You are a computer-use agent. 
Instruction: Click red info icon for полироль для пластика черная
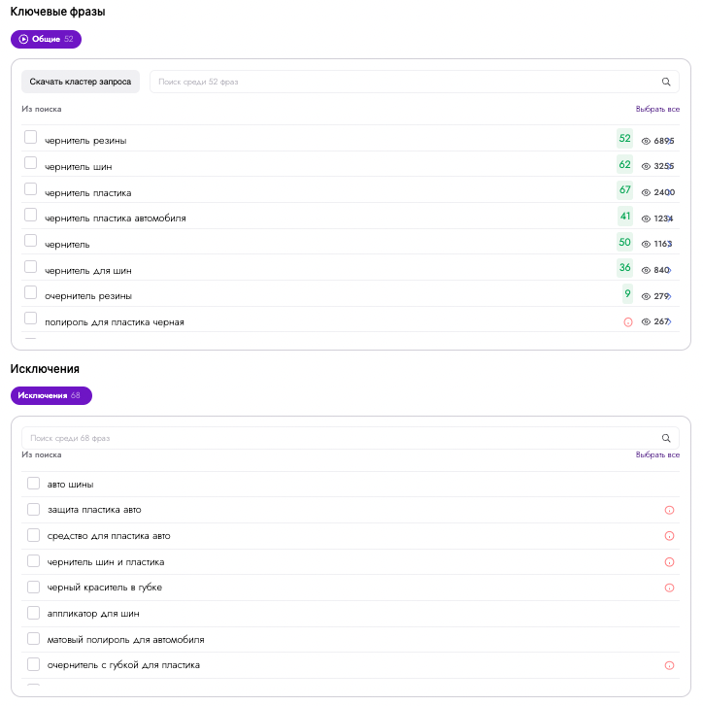(628, 322)
